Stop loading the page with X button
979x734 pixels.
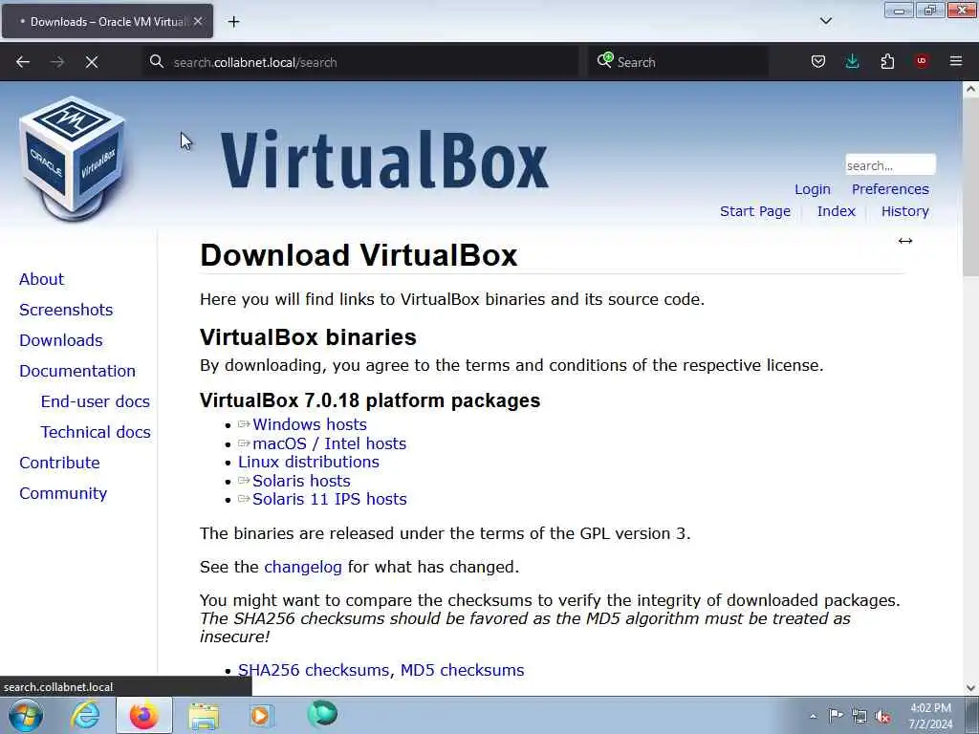coord(92,62)
